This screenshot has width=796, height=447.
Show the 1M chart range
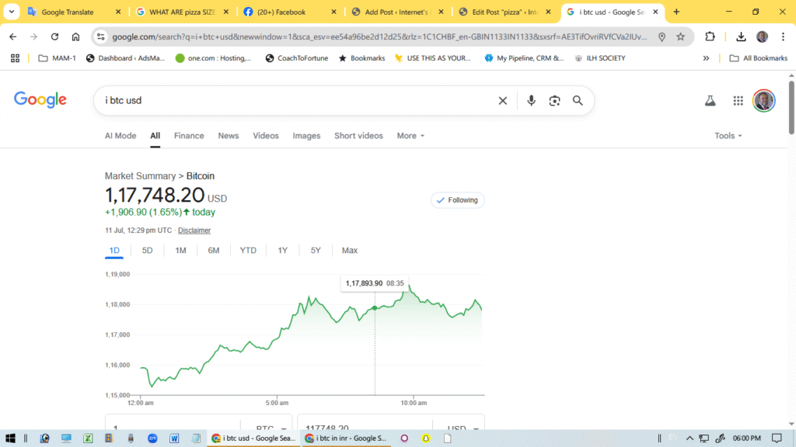(180, 251)
